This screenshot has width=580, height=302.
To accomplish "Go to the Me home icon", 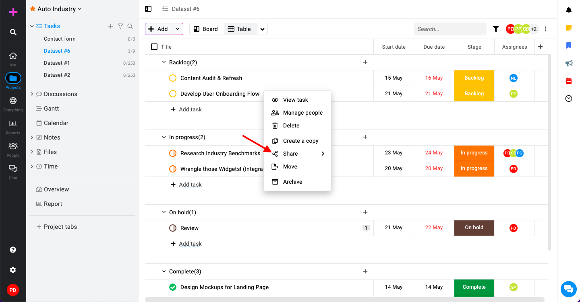I will (x=13, y=56).
